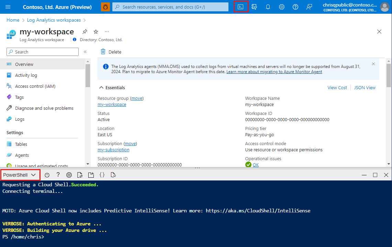The image size is (392, 247).
Task: Select Activity log in sidebar
Action: (x=26, y=75)
